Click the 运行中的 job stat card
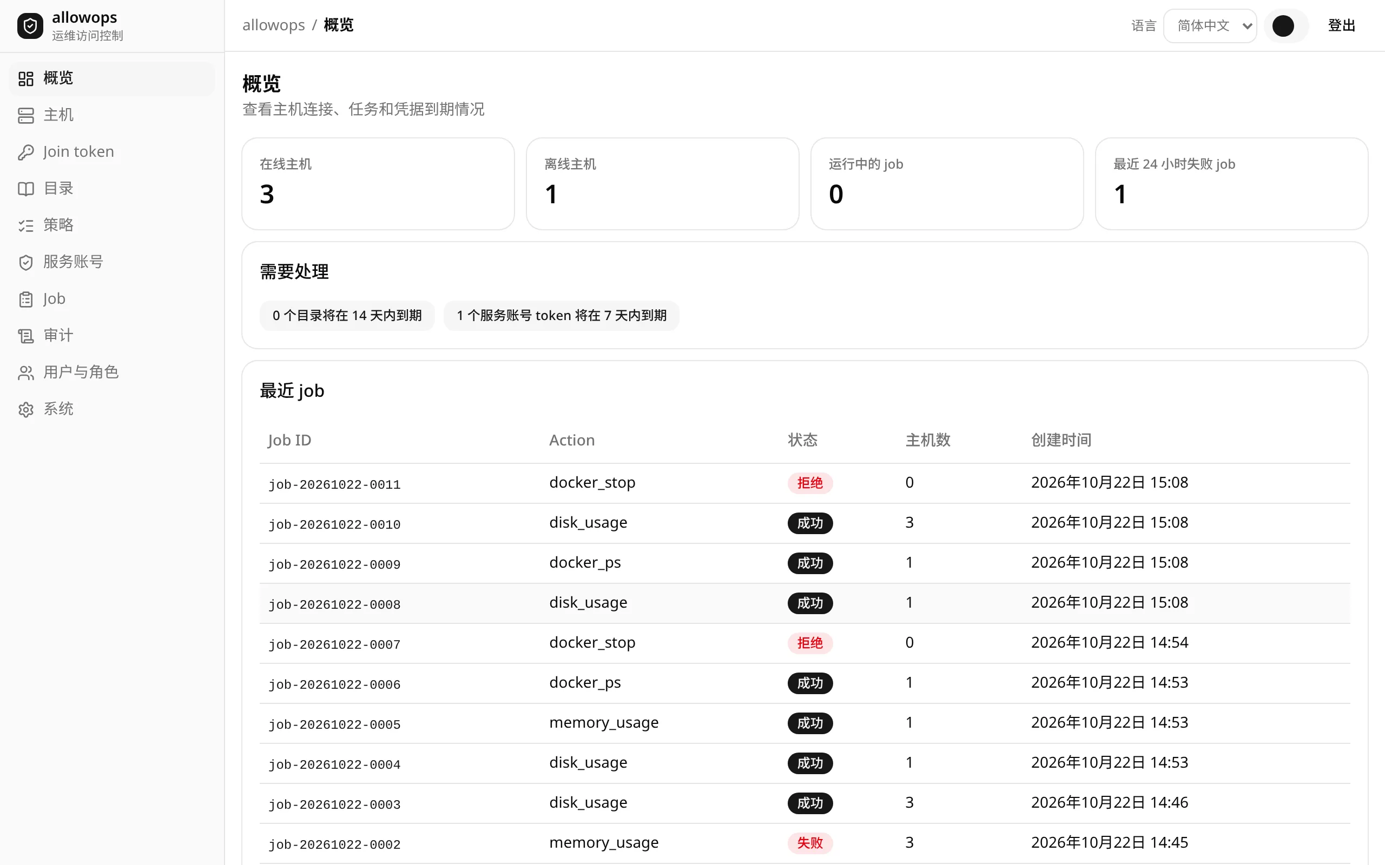 [x=947, y=184]
